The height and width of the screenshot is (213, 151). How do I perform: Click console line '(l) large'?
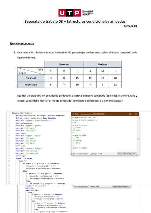(76, 143)
